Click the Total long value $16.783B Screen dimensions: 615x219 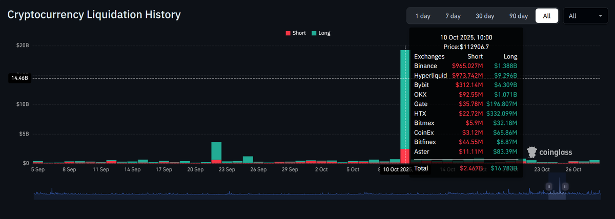coord(503,168)
